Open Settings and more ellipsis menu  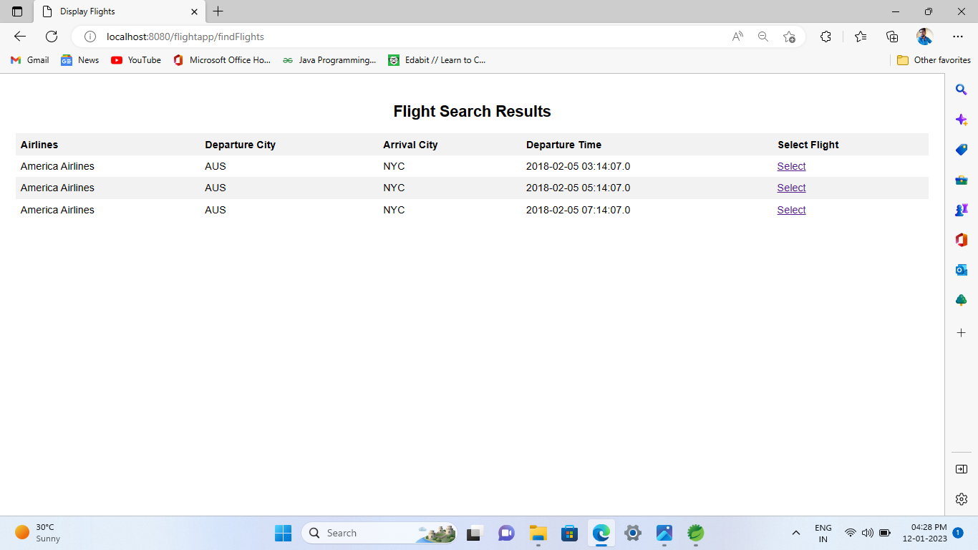pyautogui.click(x=958, y=37)
